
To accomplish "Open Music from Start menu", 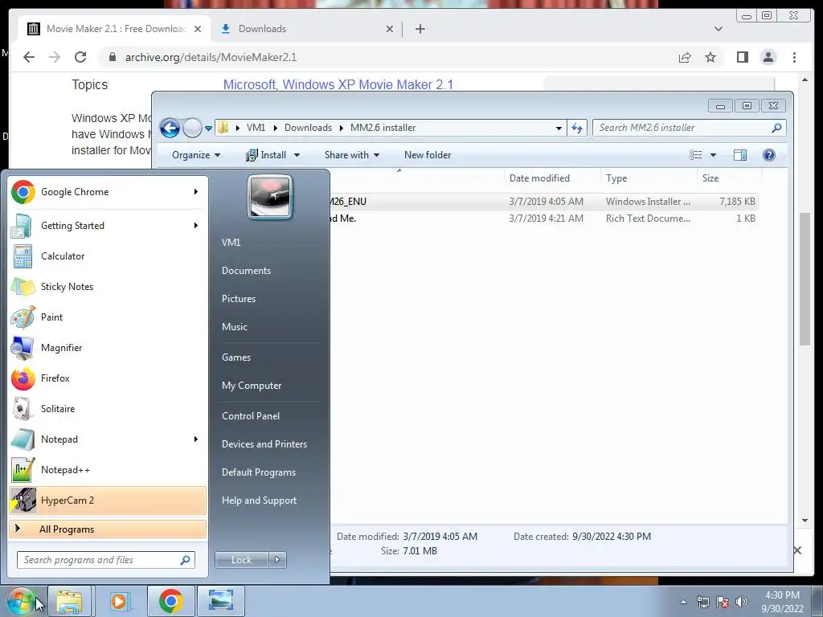I will coord(235,327).
